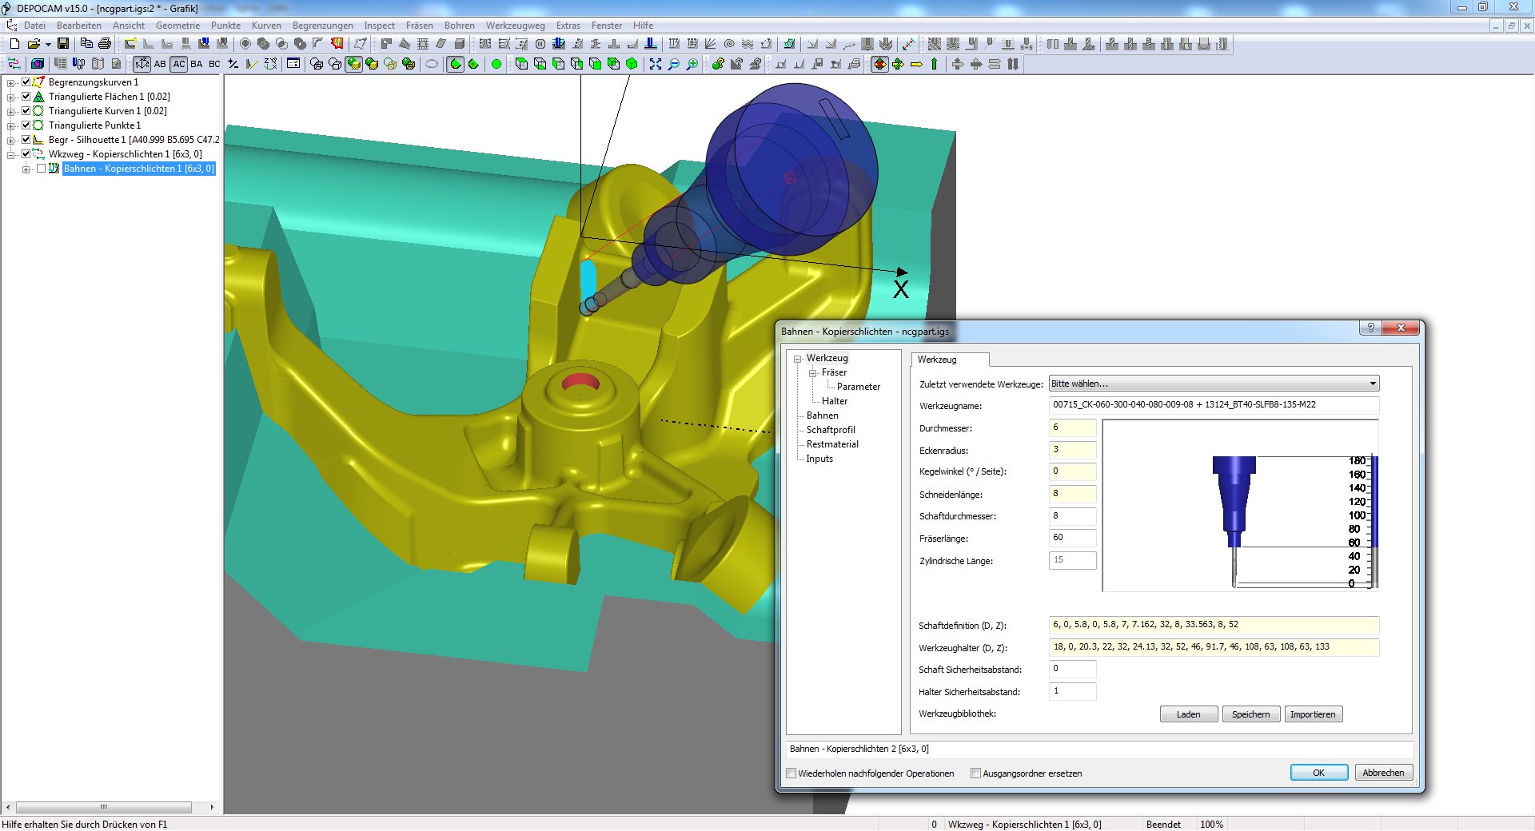Screen dimensions: 1535x831
Task: Click the Speichern button
Action: click(x=1250, y=714)
